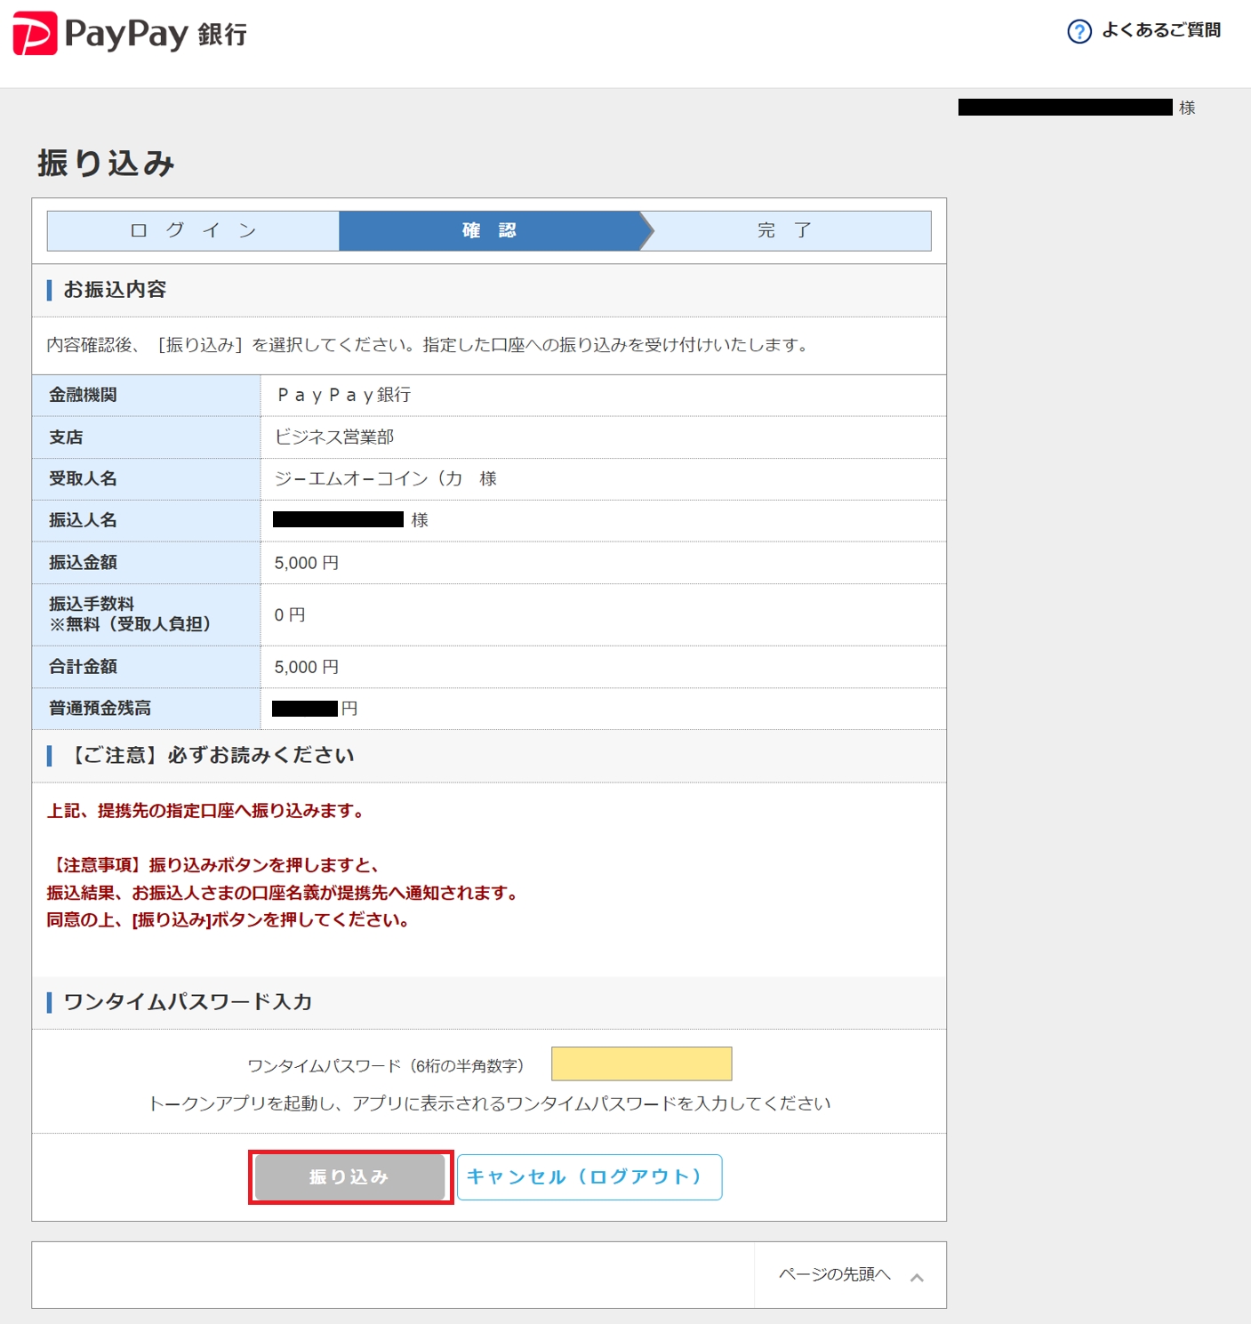The height and width of the screenshot is (1324, 1251).
Task: Click the 【ご注意】必ずお読みください header
Action: [212, 756]
